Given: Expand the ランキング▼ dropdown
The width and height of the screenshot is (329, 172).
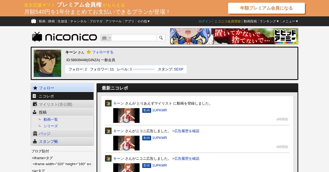Looking at the screenshot, I should tap(270, 21).
